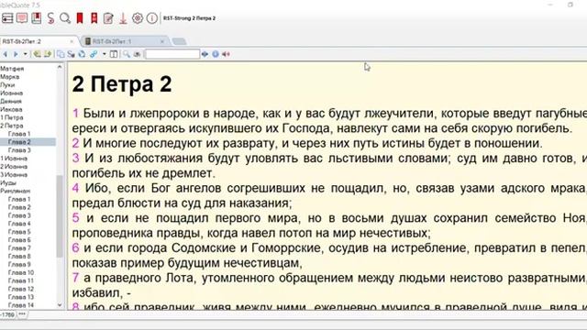Image resolution: width=587 pixels, height=330 pixels.
Task: Close the RST-St 2Пет :1 tab
Action: 162,41
